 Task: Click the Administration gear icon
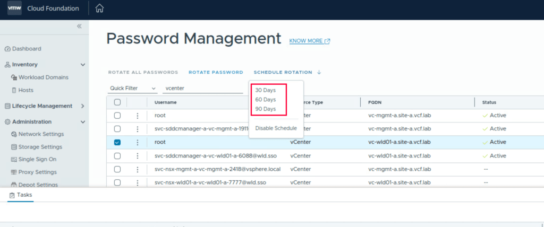point(7,122)
